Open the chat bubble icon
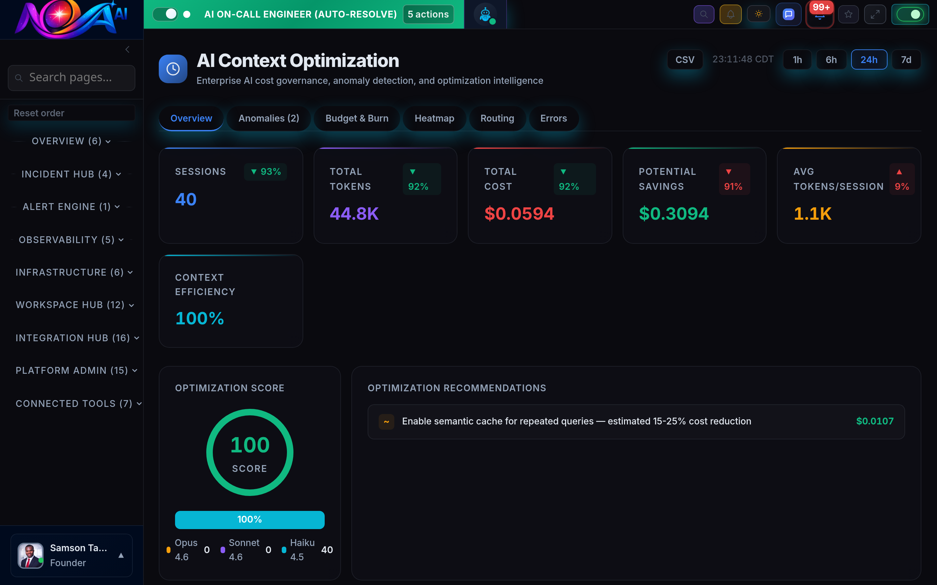 pos(788,14)
